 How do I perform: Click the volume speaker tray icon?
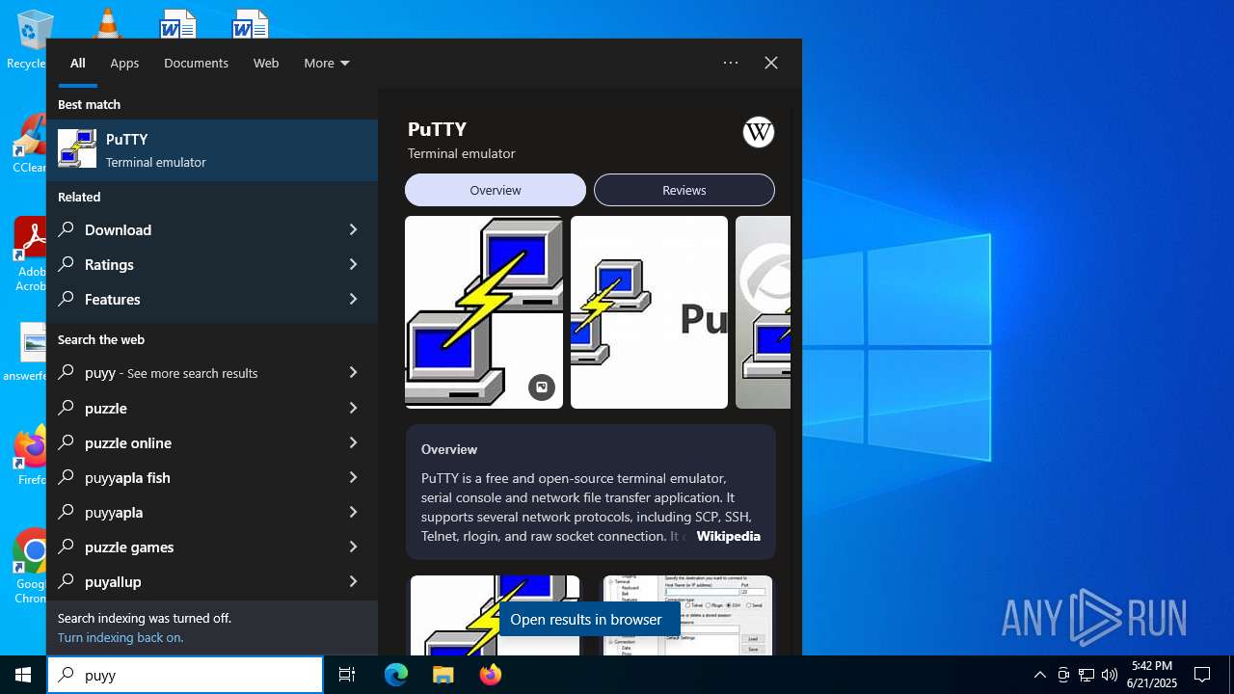pos(1110,675)
